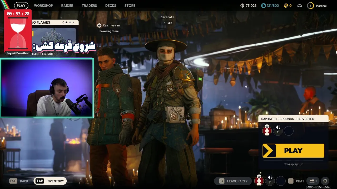337x189 pixels.
Task: Select the Marshall character with wide hat
Action: [x=168, y=113]
